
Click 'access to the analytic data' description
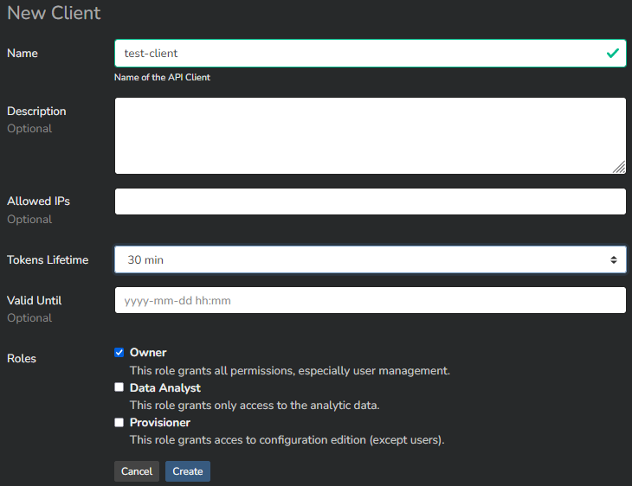tap(255, 405)
